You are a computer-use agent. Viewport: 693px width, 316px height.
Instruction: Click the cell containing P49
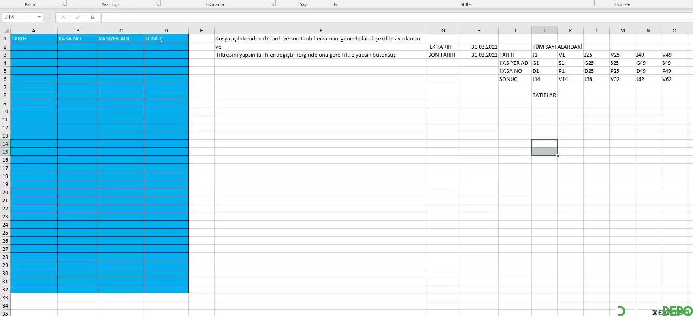pos(674,71)
